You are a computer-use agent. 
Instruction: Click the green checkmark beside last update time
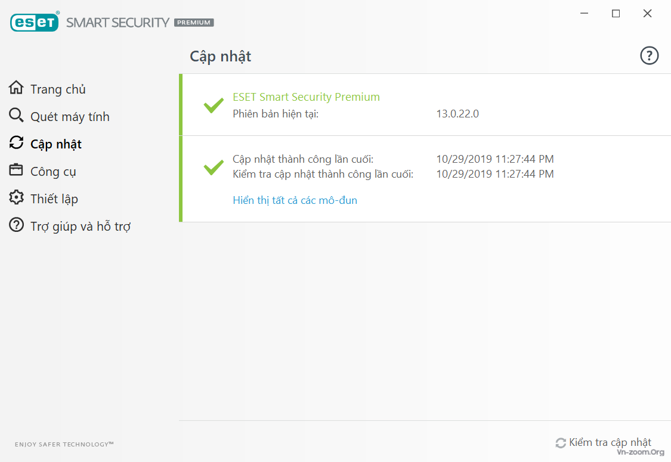point(214,167)
